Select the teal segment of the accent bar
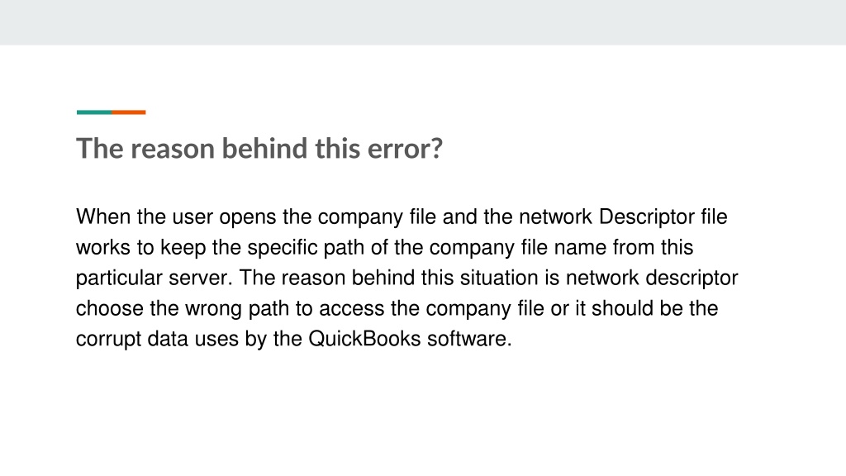Image resolution: width=846 pixels, height=476 pixels. (94, 112)
